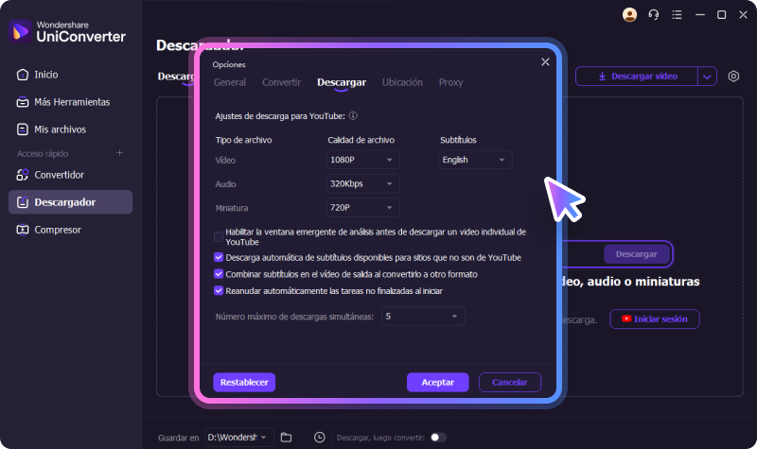Click the info icon beside YouTube settings

pyautogui.click(x=353, y=116)
